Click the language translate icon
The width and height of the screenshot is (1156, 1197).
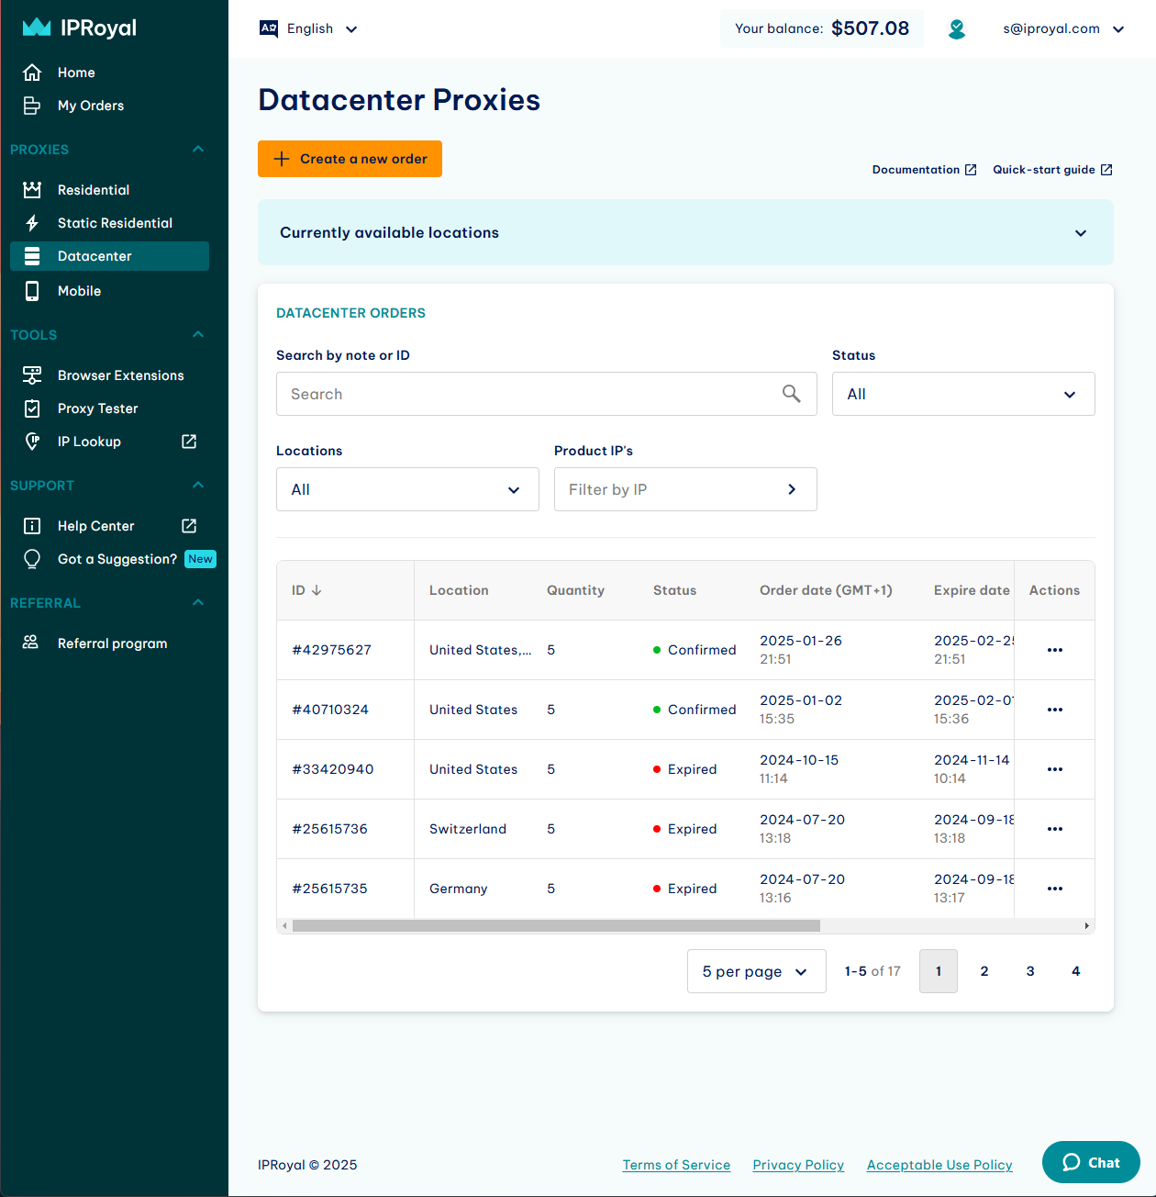tap(269, 28)
